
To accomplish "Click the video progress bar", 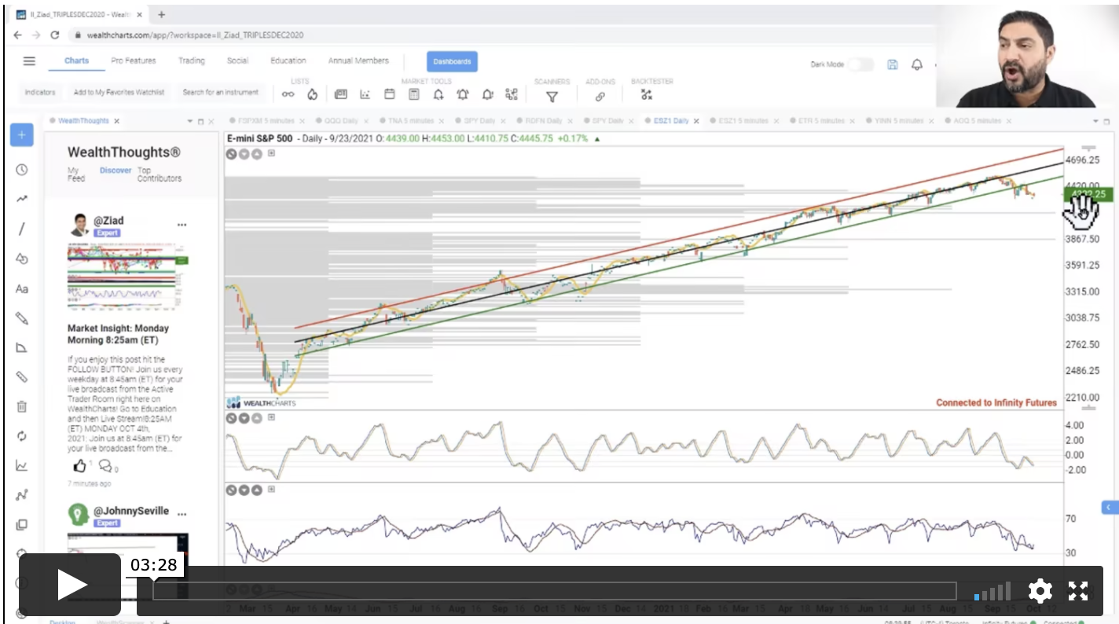I will [x=554, y=592].
